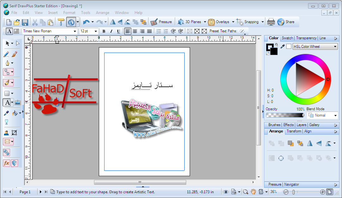The width and height of the screenshot is (342, 198).
Task: Click the Save floppy disk icon
Action: (25, 22)
